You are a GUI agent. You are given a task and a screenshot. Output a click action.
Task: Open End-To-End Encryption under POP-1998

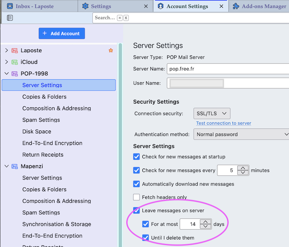[x=59, y=143]
